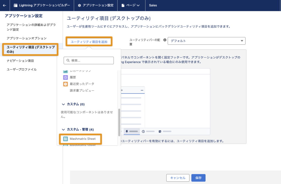Collapse the カスタム (0) section
Screen dimensions: 281x184
(63, 104)
